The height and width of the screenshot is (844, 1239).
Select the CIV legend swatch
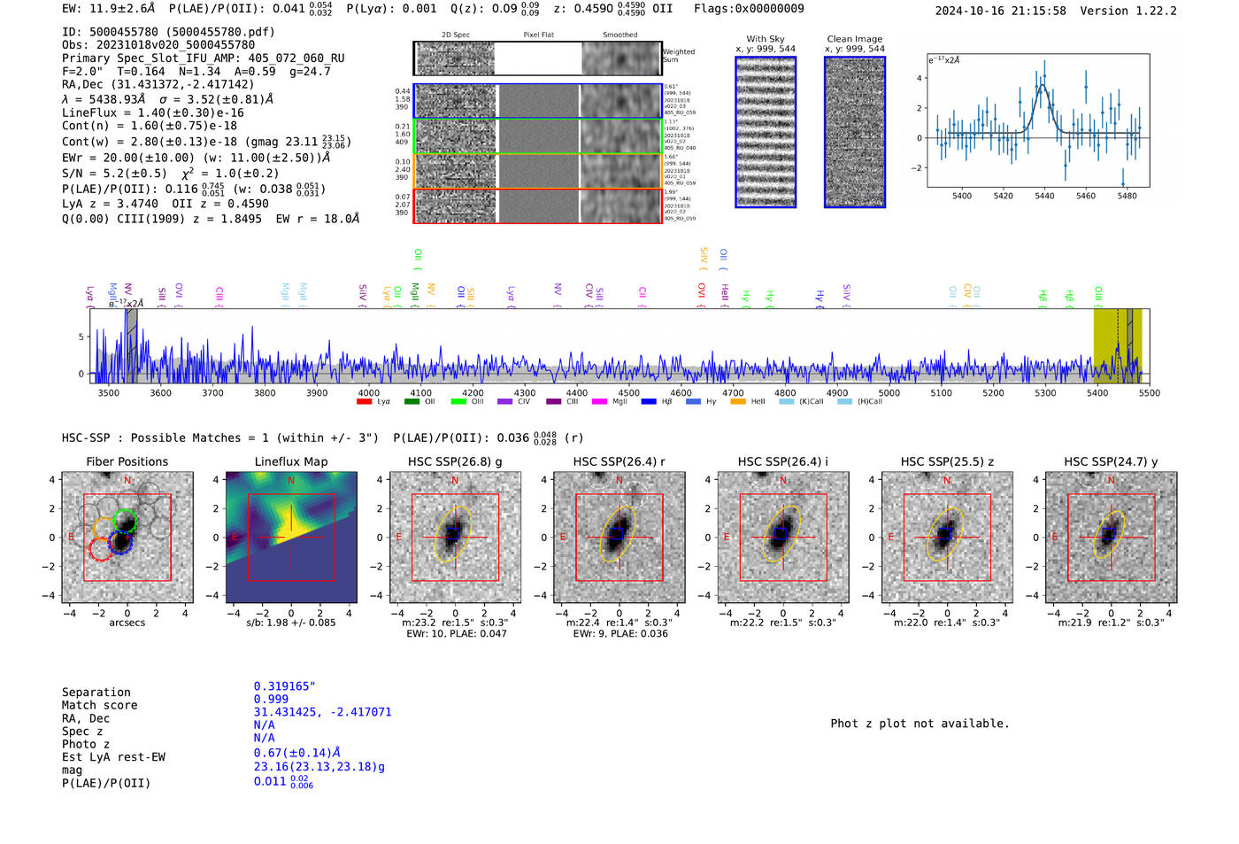pyautogui.click(x=505, y=402)
